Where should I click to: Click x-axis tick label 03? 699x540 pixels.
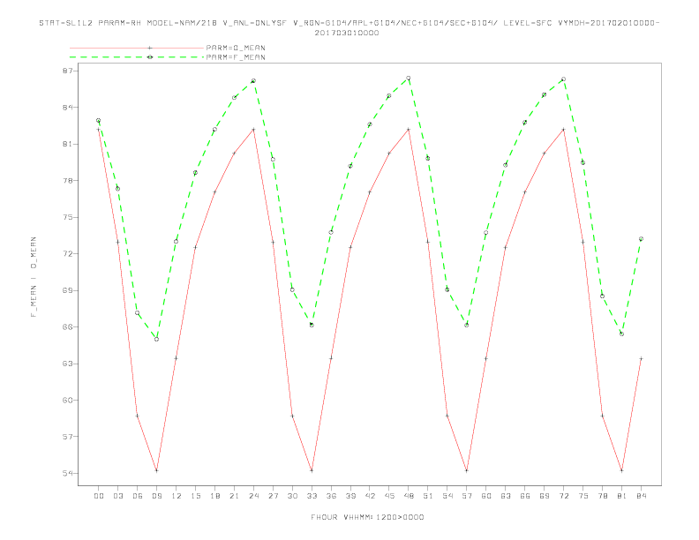(x=118, y=496)
